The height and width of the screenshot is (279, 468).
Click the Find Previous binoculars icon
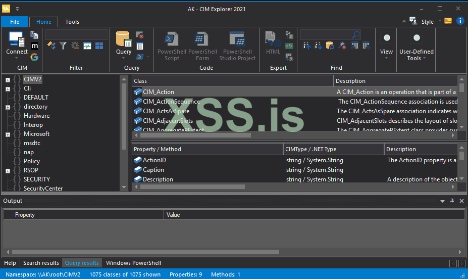(307, 46)
